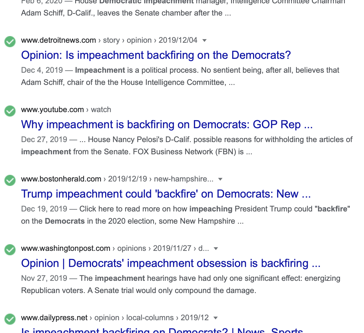This screenshot has width=364, height=333.
Task: Expand dropdown arrow next to detroitnews.com URL
Action: click(204, 41)
